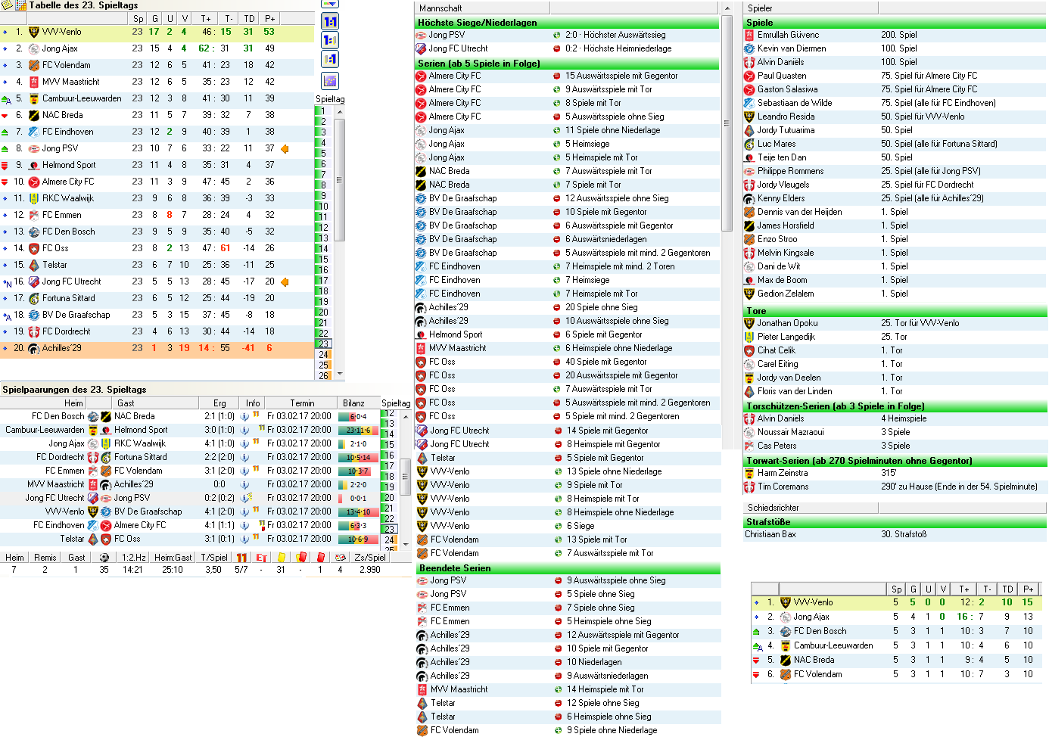This screenshot has width=1049, height=740.
Task: Open the yellow notes icon beside the table title
Action: (7, 5)
